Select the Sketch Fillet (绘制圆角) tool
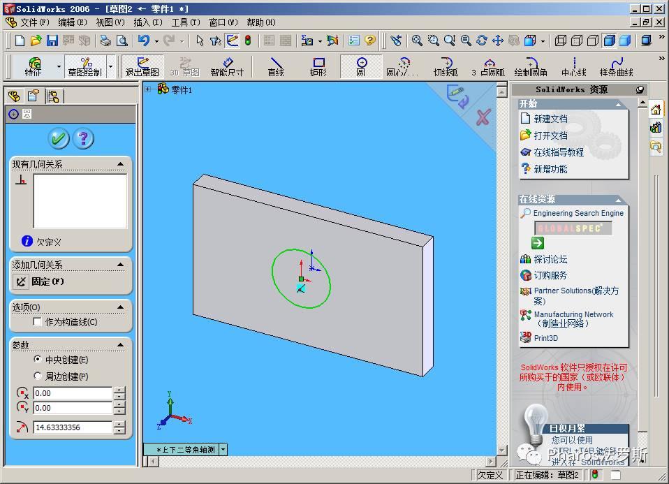Image resolution: width=669 pixels, height=484 pixels. pyautogui.click(x=531, y=67)
